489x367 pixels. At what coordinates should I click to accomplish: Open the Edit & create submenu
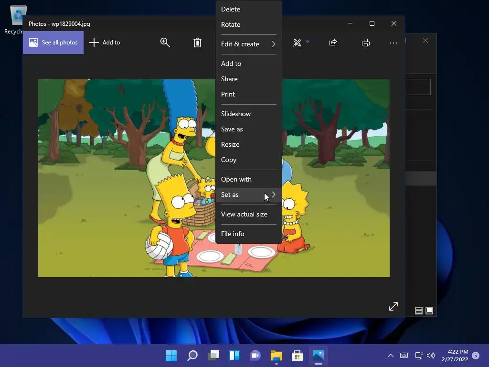click(248, 44)
